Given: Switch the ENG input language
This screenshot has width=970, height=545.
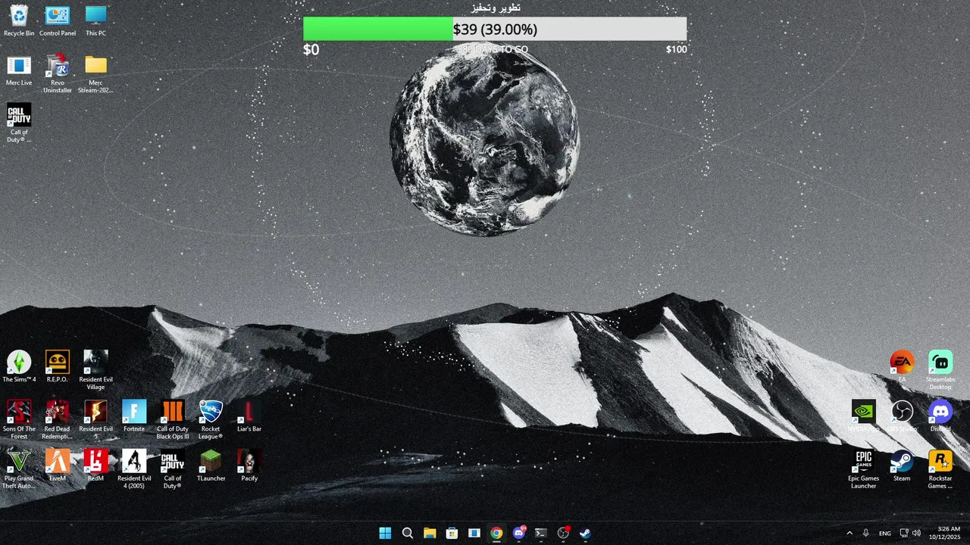Looking at the screenshot, I should click(885, 533).
